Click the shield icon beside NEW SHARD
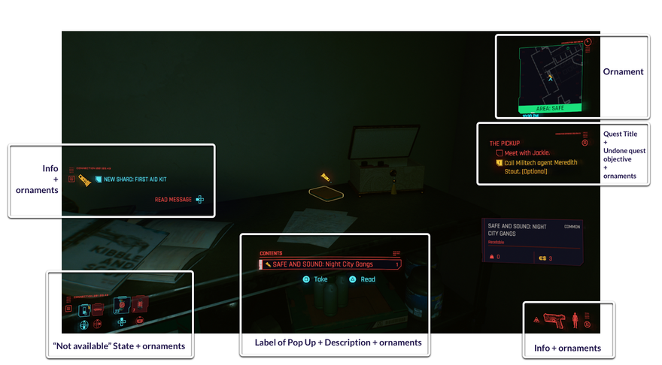The height and width of the screenshot is (365, 662). 99,179
